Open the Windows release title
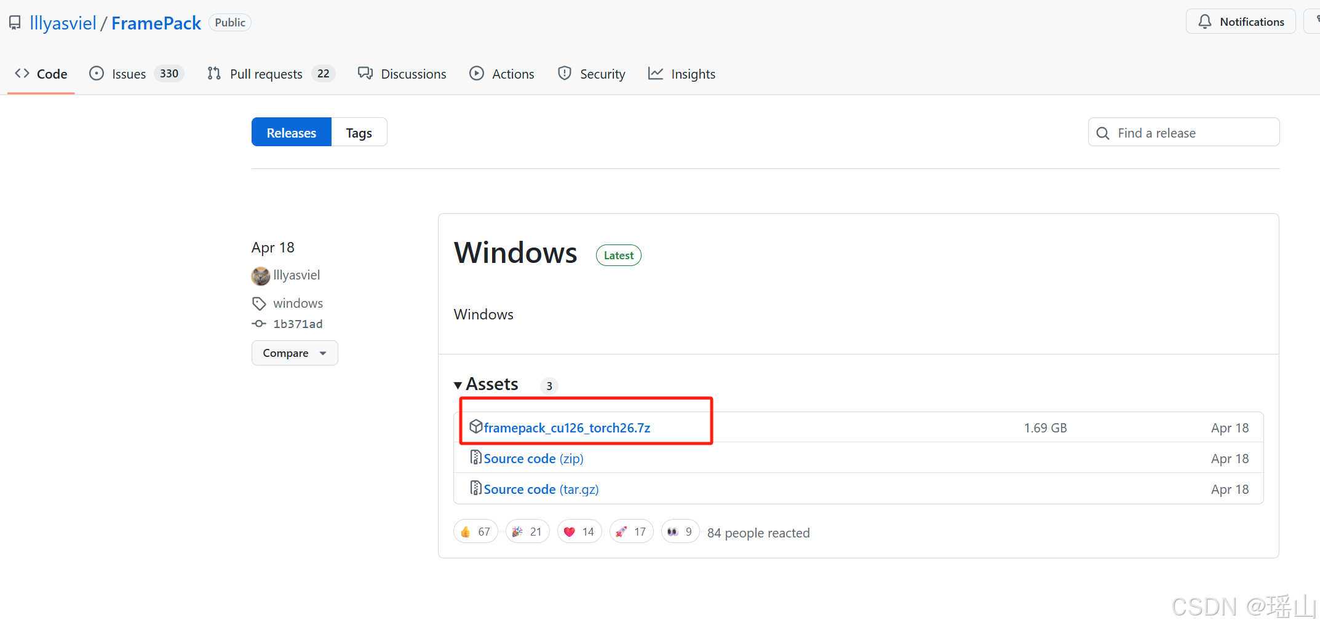Image resolution: width=1320 pixels, height=629 pixels. [x=515, y=253]
